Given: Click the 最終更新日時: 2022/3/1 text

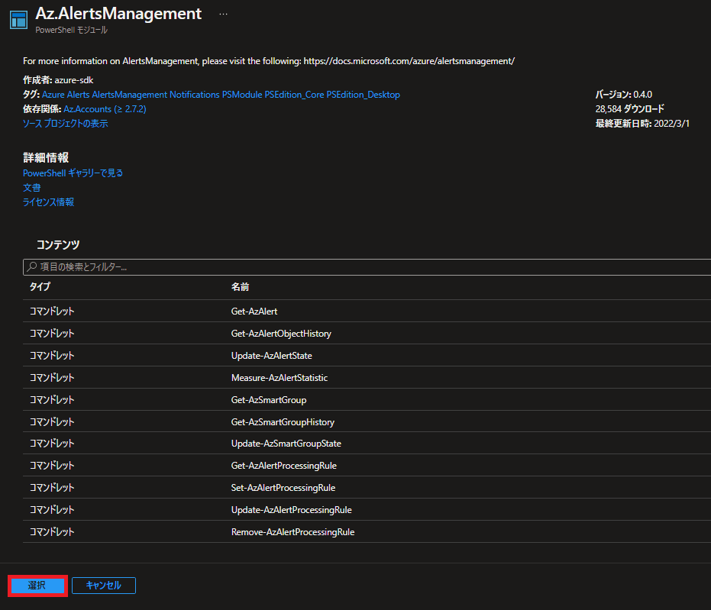Looking at the screenshot, I should 642,124.
